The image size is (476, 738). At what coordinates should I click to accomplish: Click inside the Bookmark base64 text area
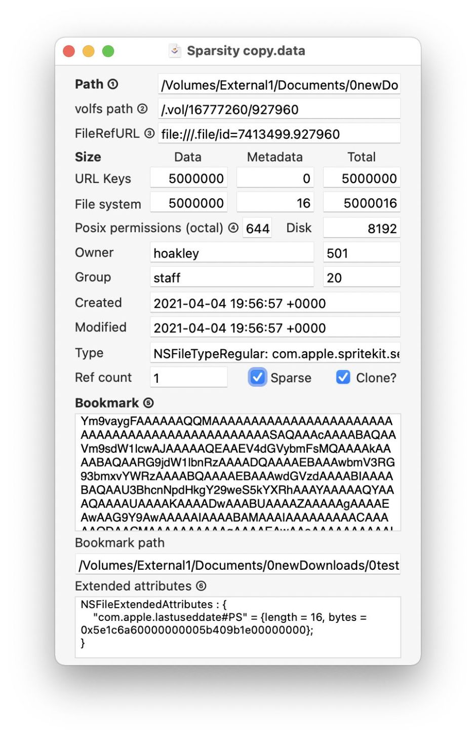238,471
